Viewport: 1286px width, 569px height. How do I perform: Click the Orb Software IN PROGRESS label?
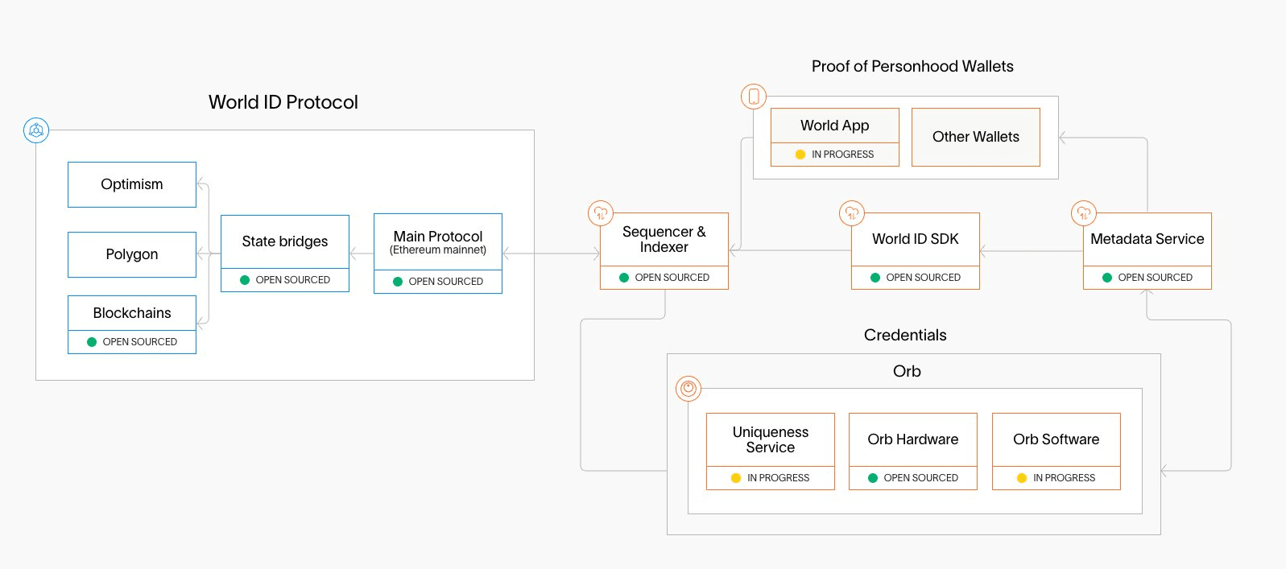pos(1065,478)
